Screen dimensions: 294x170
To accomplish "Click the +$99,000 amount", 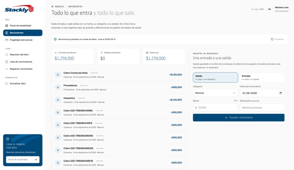I will (176, 87).
